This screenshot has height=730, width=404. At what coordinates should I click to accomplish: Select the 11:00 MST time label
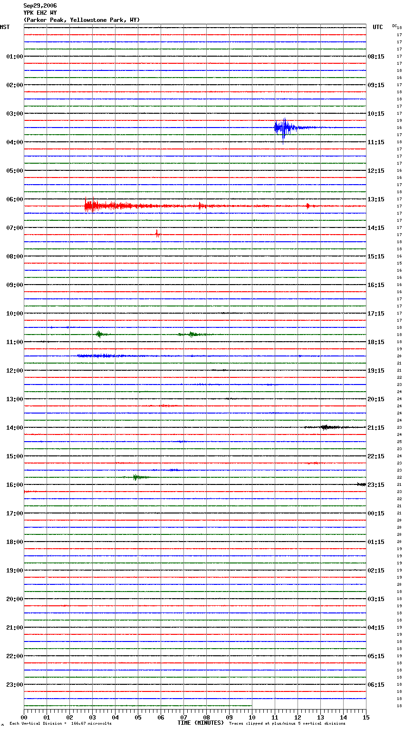point(14,342)
